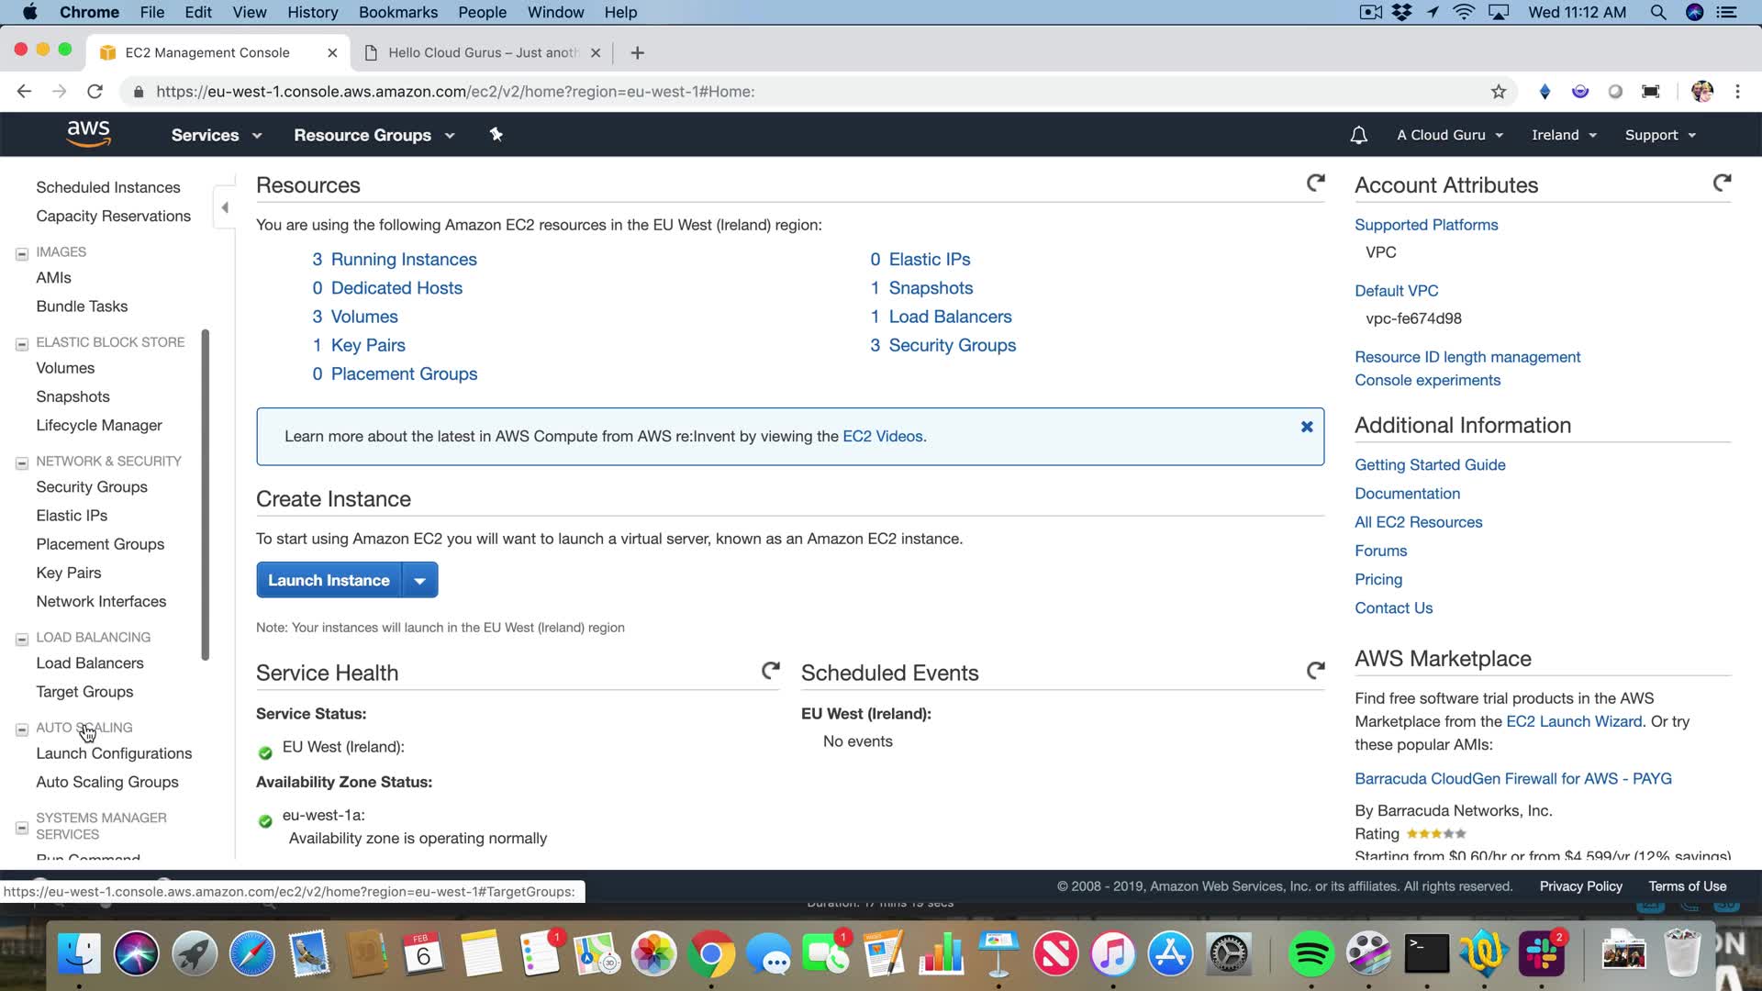1762x991 pixels.
Task: Refresh the Scheduled Events section
Action: click(1315, 671)
